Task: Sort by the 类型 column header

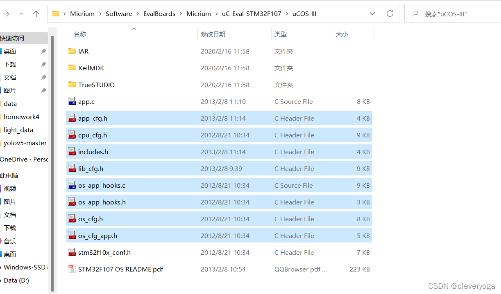Action: pos(281,34)
